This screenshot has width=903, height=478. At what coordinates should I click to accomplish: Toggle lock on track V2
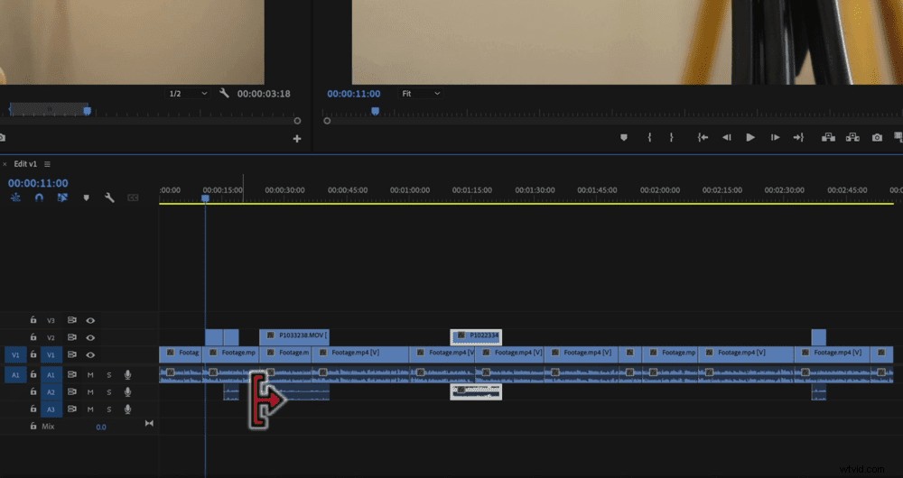(33, 337)
